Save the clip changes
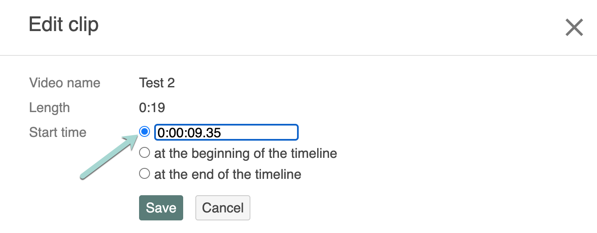 [161, 208]
